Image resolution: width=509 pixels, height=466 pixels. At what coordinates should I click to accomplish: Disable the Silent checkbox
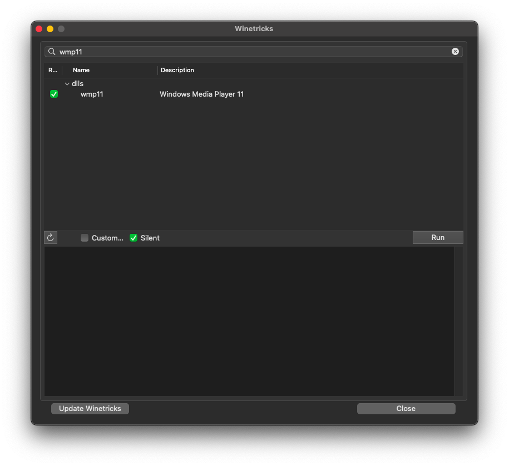(x=134, y=238)
